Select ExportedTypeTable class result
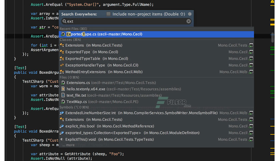 156,59
